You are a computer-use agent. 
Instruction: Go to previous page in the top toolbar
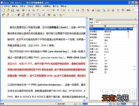[69, 10]
